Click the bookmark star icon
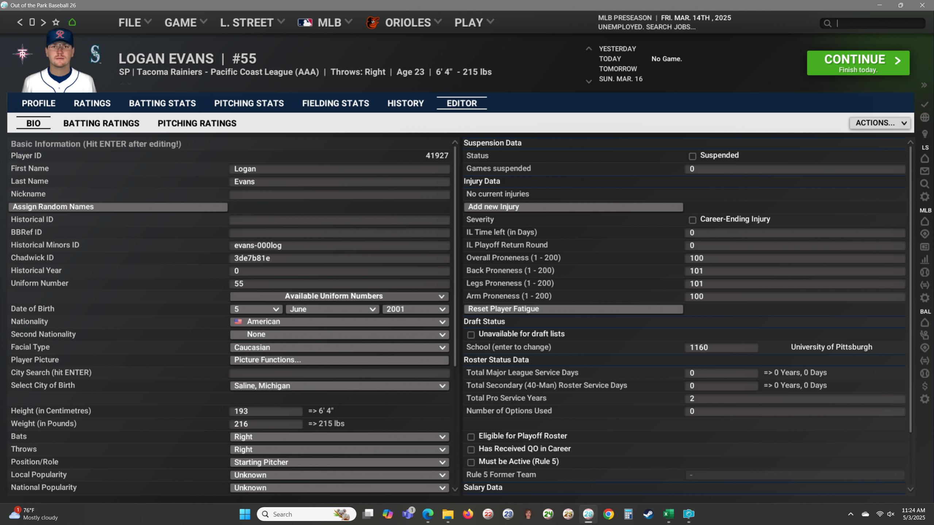 [56, 22]
